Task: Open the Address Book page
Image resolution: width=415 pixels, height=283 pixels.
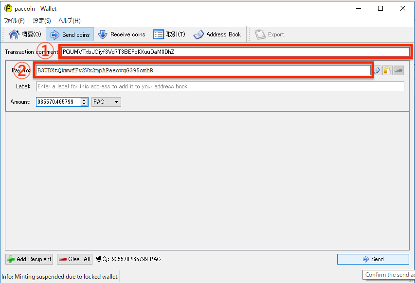Action: pos(217,34)
